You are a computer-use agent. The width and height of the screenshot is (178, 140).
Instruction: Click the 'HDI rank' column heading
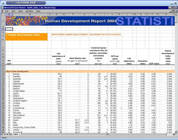(9, 62)
